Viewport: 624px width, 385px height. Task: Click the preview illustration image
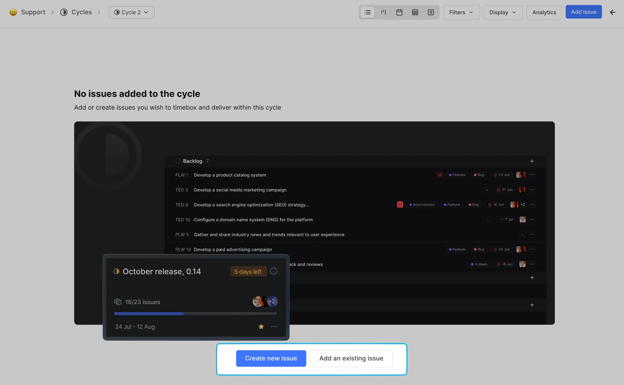point(314,231)
